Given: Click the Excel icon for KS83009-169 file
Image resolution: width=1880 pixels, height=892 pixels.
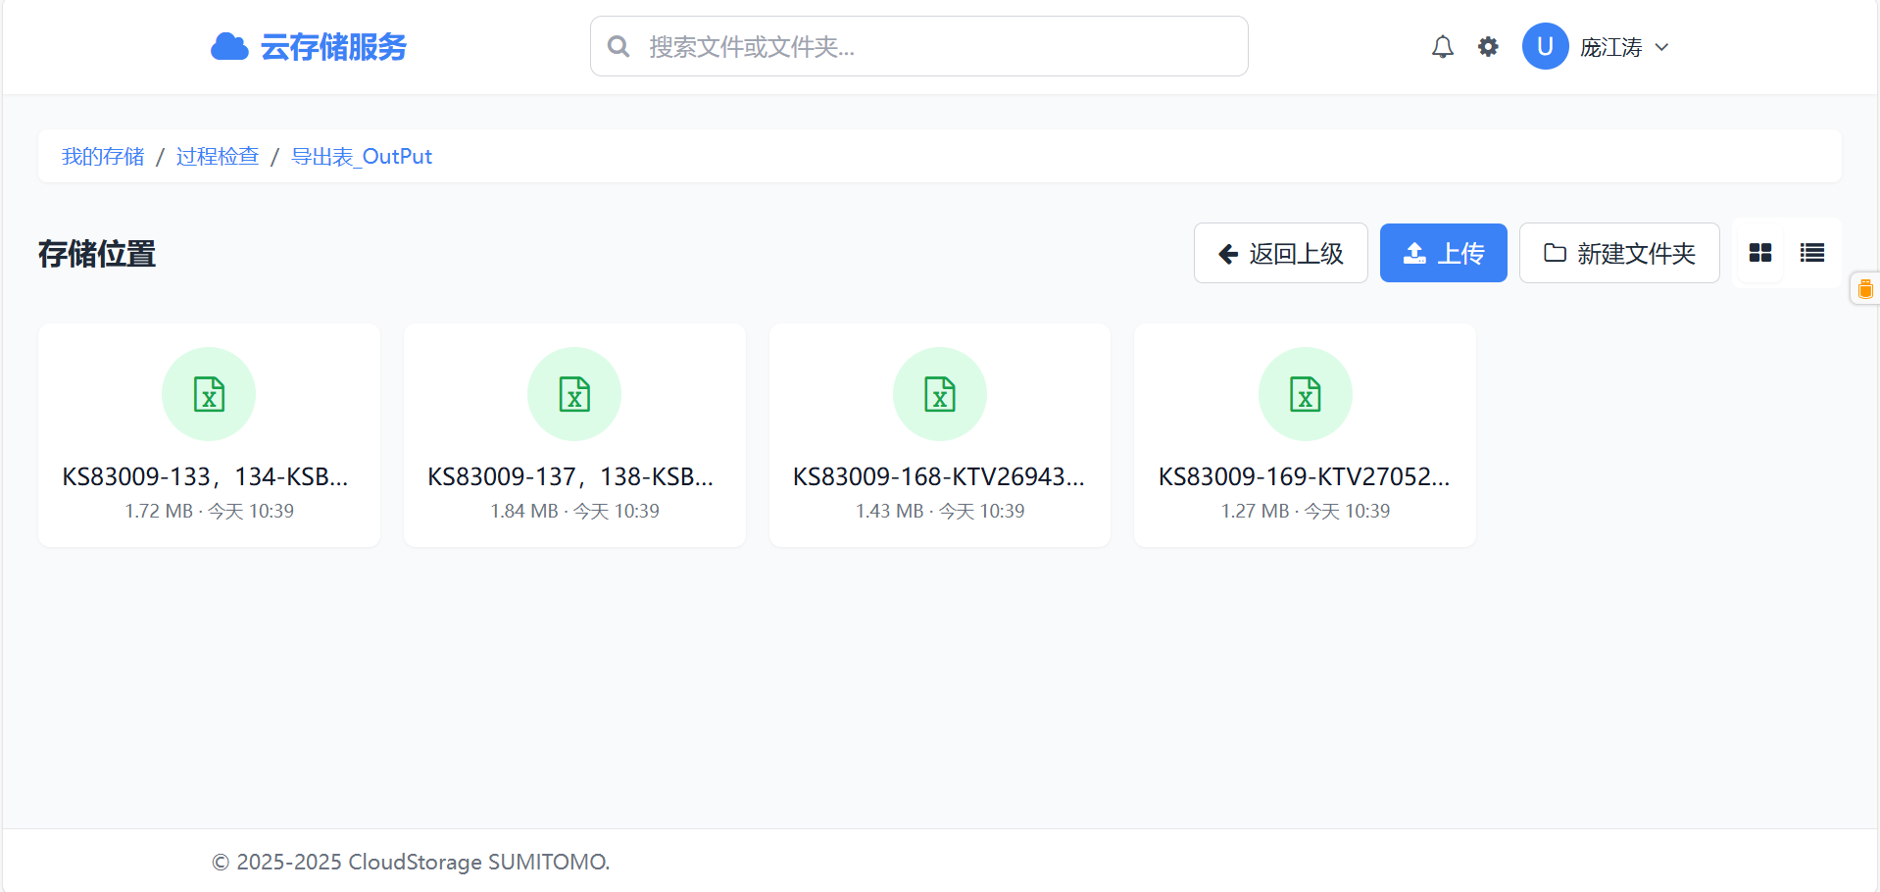Looking at the screenshot, I should coord(1305,394).
